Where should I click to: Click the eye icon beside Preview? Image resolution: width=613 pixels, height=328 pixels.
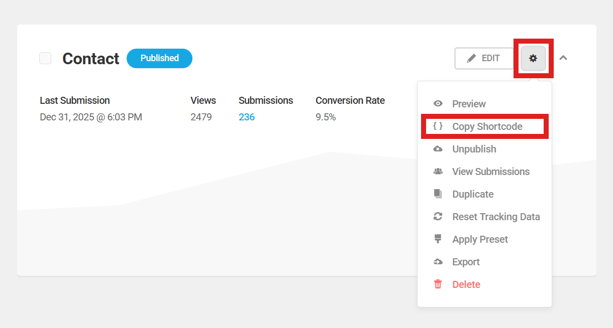coord(438,104)
